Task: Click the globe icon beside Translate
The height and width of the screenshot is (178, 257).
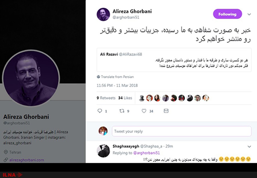Action: 98,77
